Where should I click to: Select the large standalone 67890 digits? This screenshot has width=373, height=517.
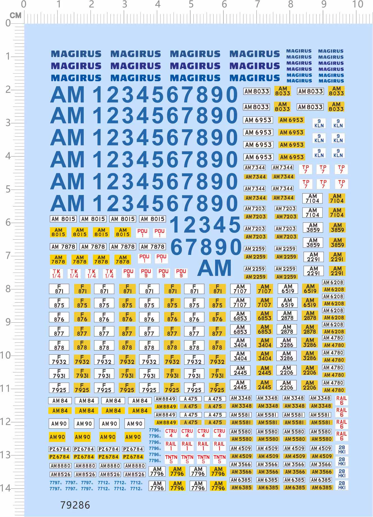tap(206, 247)
